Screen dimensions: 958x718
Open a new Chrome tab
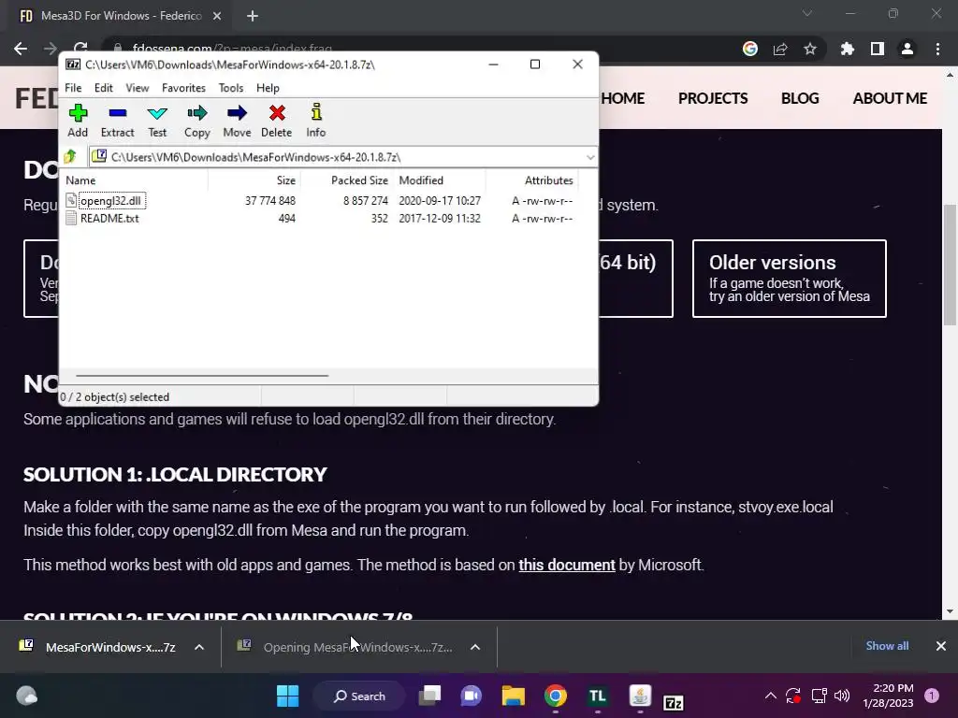pyautogui.click(x=253, y=16)
